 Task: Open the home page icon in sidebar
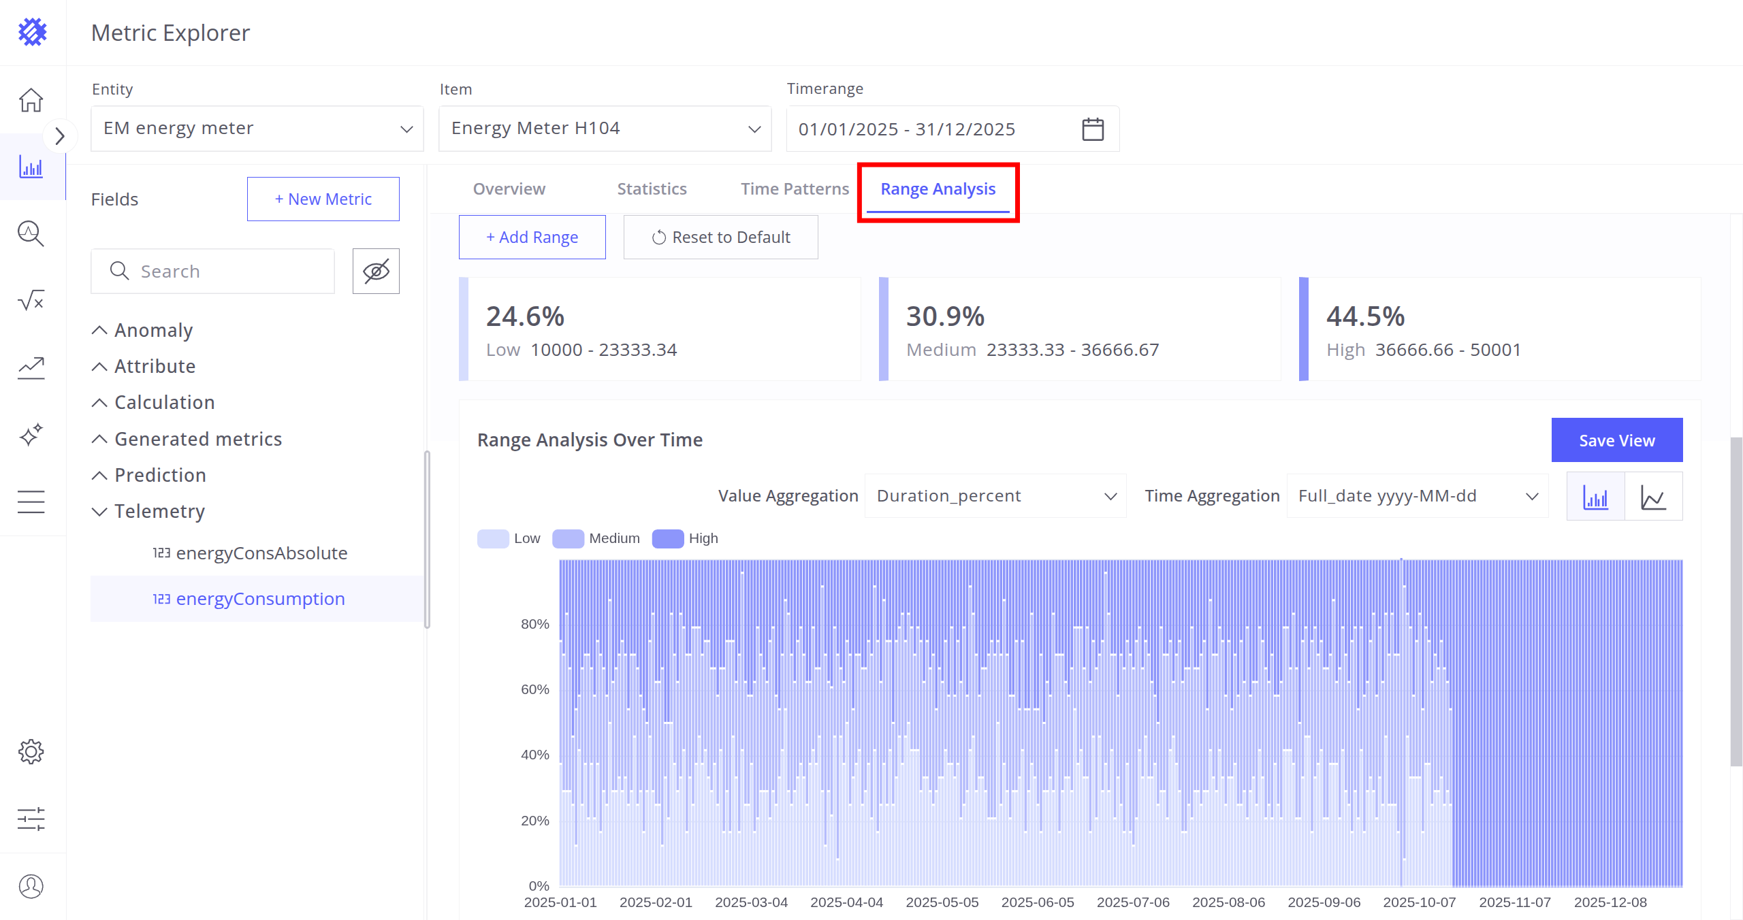(x=31, y=100)
